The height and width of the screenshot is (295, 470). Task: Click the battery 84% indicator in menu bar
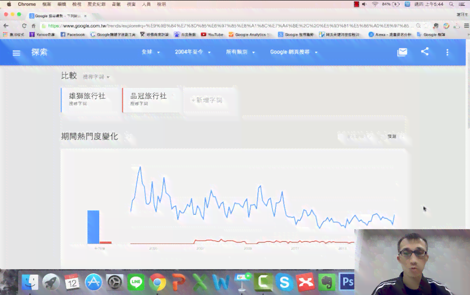tap(391, 4)
